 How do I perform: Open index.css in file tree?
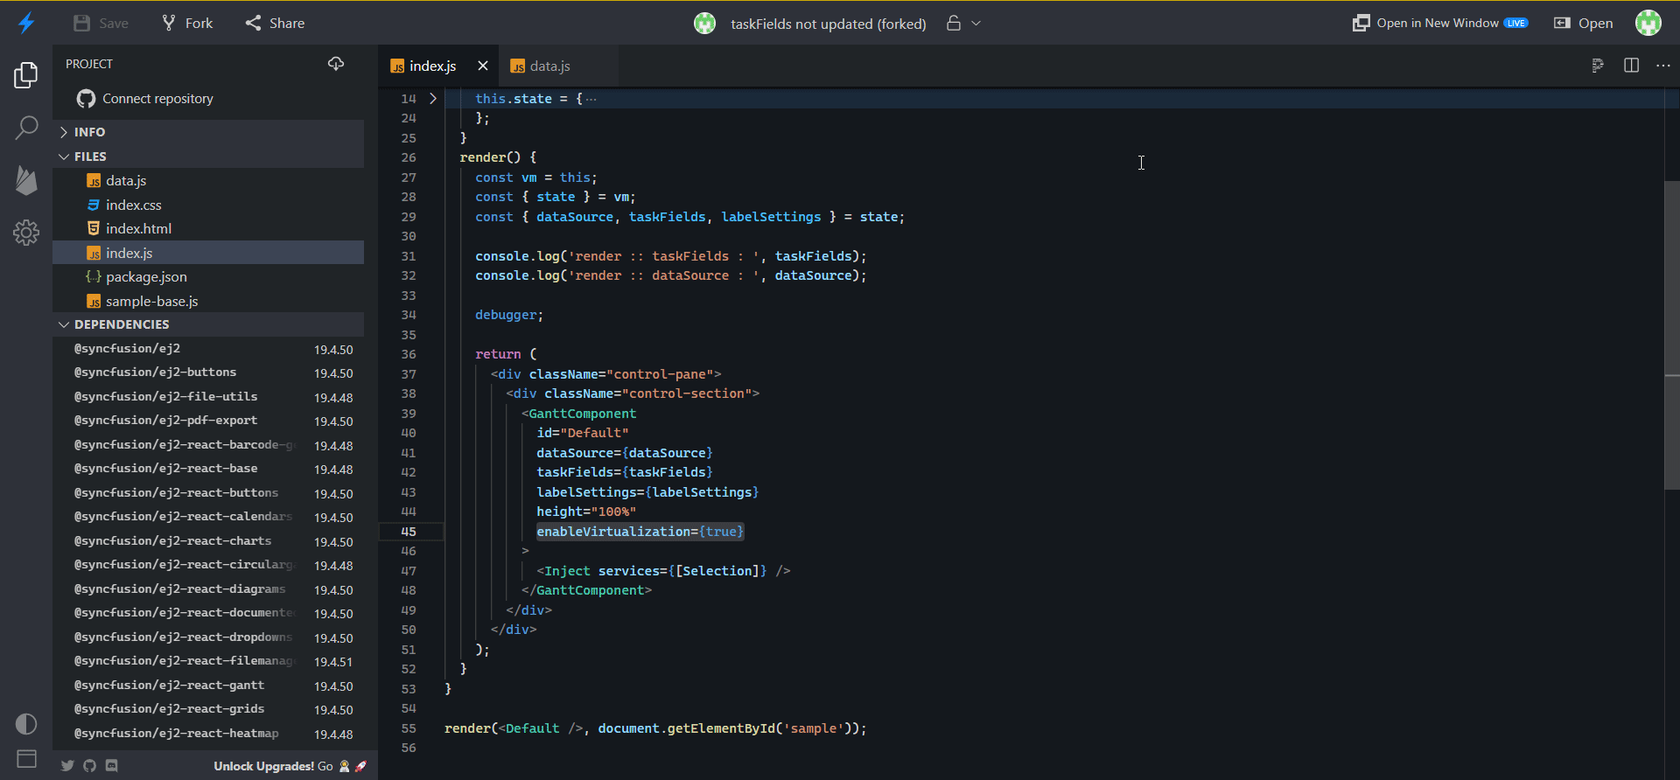point(208,205)
